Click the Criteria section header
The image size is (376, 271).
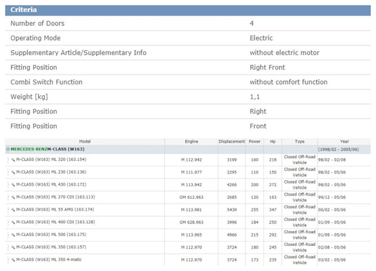click(x=188, y=10)
